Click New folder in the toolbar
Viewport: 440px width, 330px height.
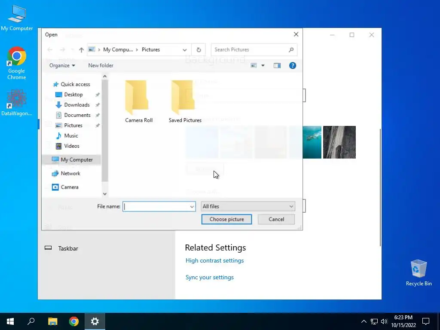(x=101, y=65)
